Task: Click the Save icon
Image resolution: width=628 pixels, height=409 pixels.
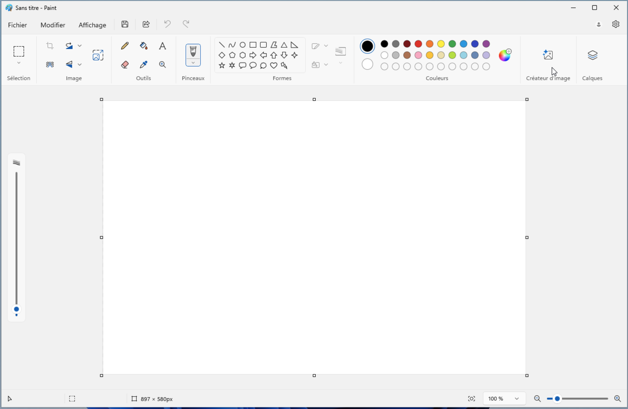Action: (125, 24)
